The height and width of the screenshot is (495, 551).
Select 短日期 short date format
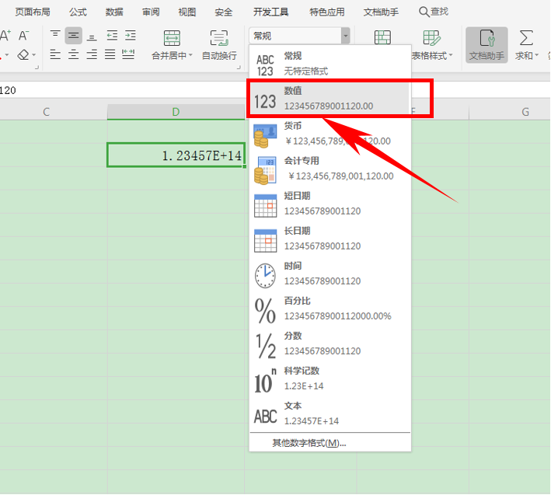coord(330,204)
